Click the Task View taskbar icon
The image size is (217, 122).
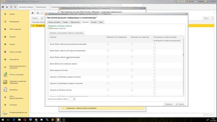[8, 120]
